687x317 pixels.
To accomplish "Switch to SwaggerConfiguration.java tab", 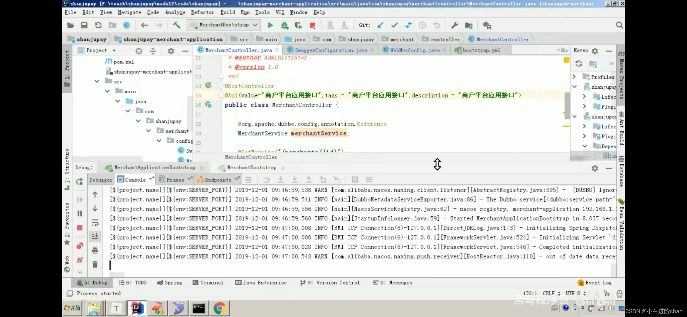I will coord(330,50).
